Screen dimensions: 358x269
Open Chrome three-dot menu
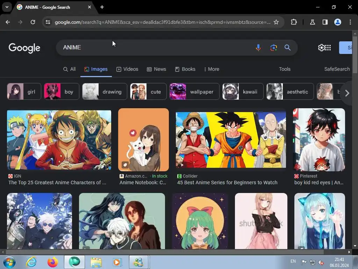click(x=350, y=22)
